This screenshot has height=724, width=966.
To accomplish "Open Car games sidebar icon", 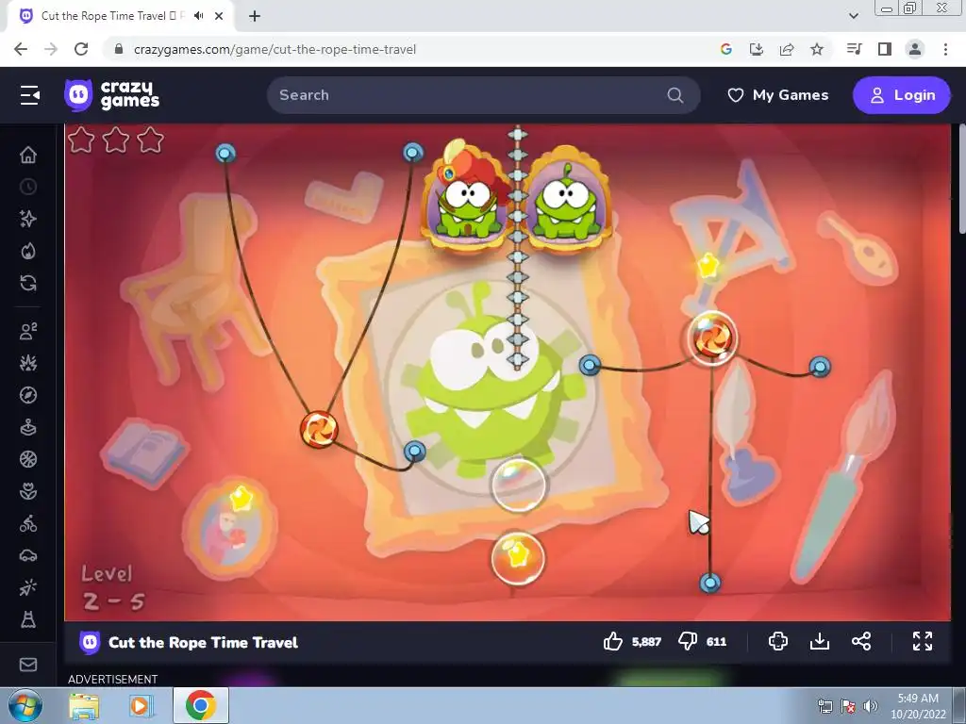I will pos(28,555).
